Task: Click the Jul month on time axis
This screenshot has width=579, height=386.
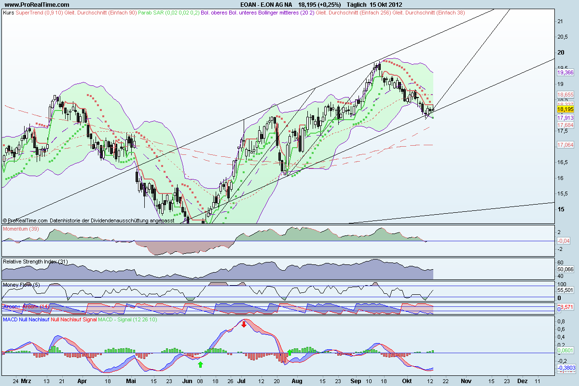Action: [x=241, y=381]
